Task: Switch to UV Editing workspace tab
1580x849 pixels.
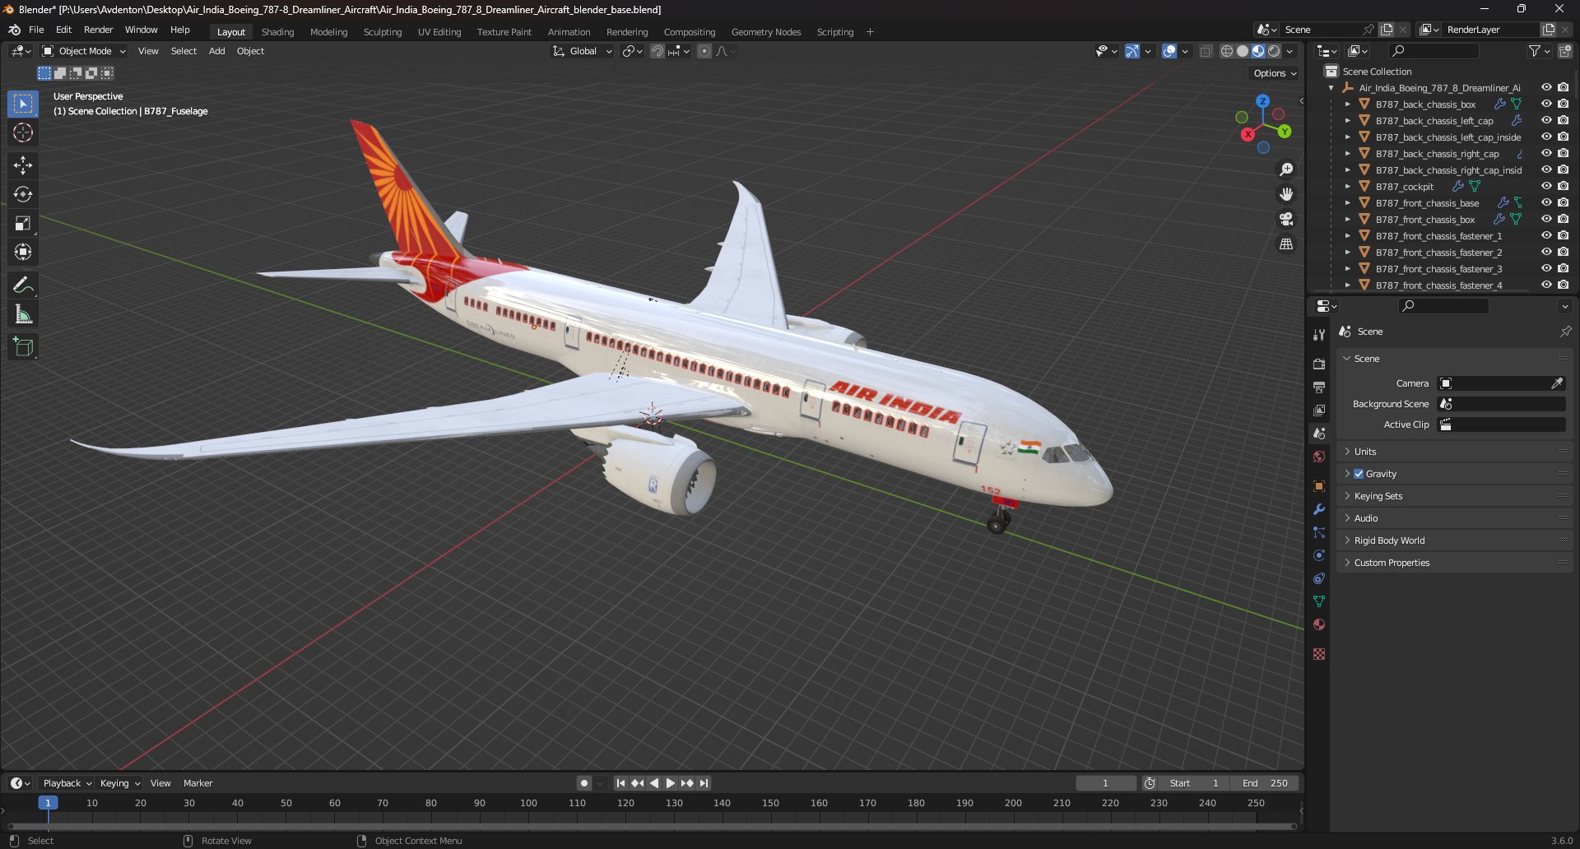Action: [439, 32]
